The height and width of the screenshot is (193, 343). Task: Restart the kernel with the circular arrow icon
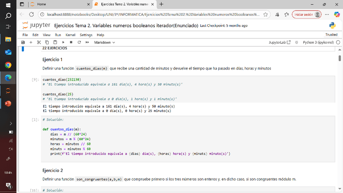point(79,42)
